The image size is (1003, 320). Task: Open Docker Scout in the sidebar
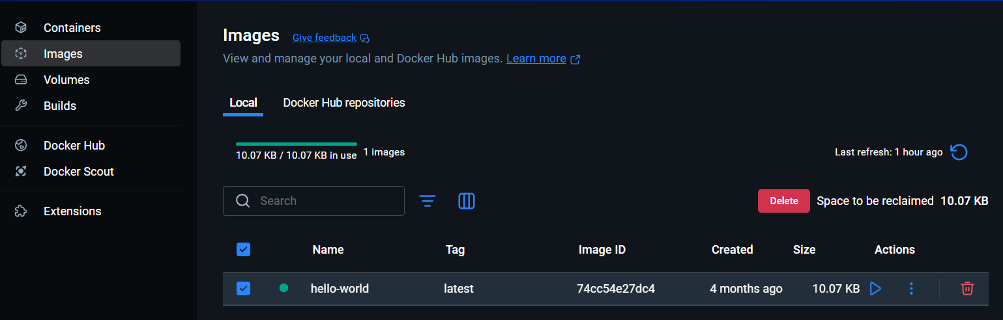coord(91,172)
